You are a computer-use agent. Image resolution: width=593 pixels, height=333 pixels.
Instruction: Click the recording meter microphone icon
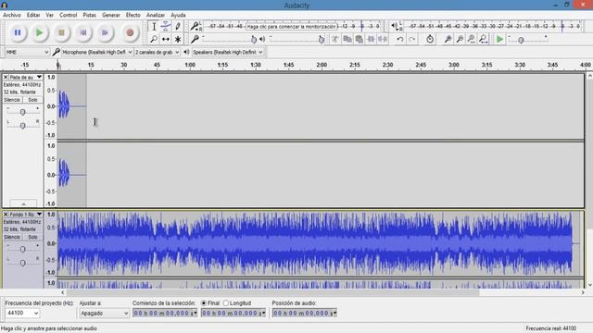coord(195,26)
